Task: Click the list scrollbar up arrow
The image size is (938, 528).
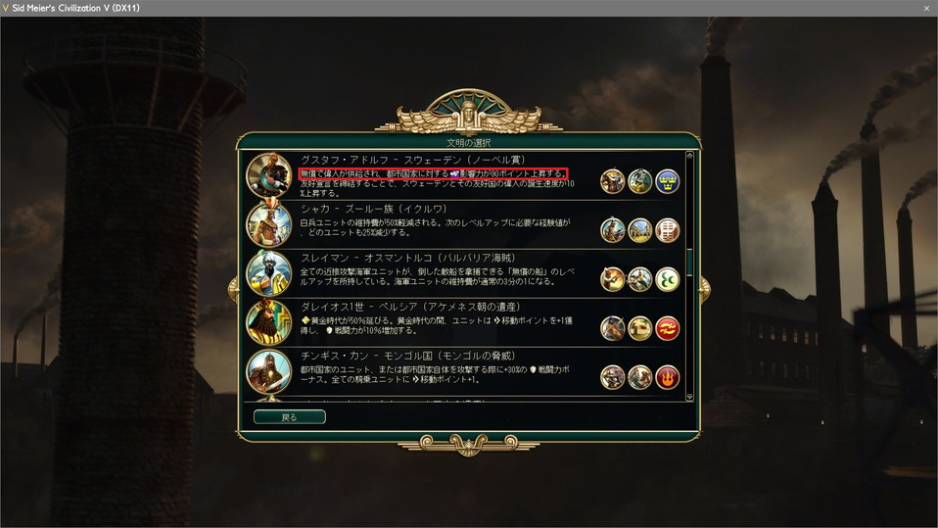Action: (689, 156)
